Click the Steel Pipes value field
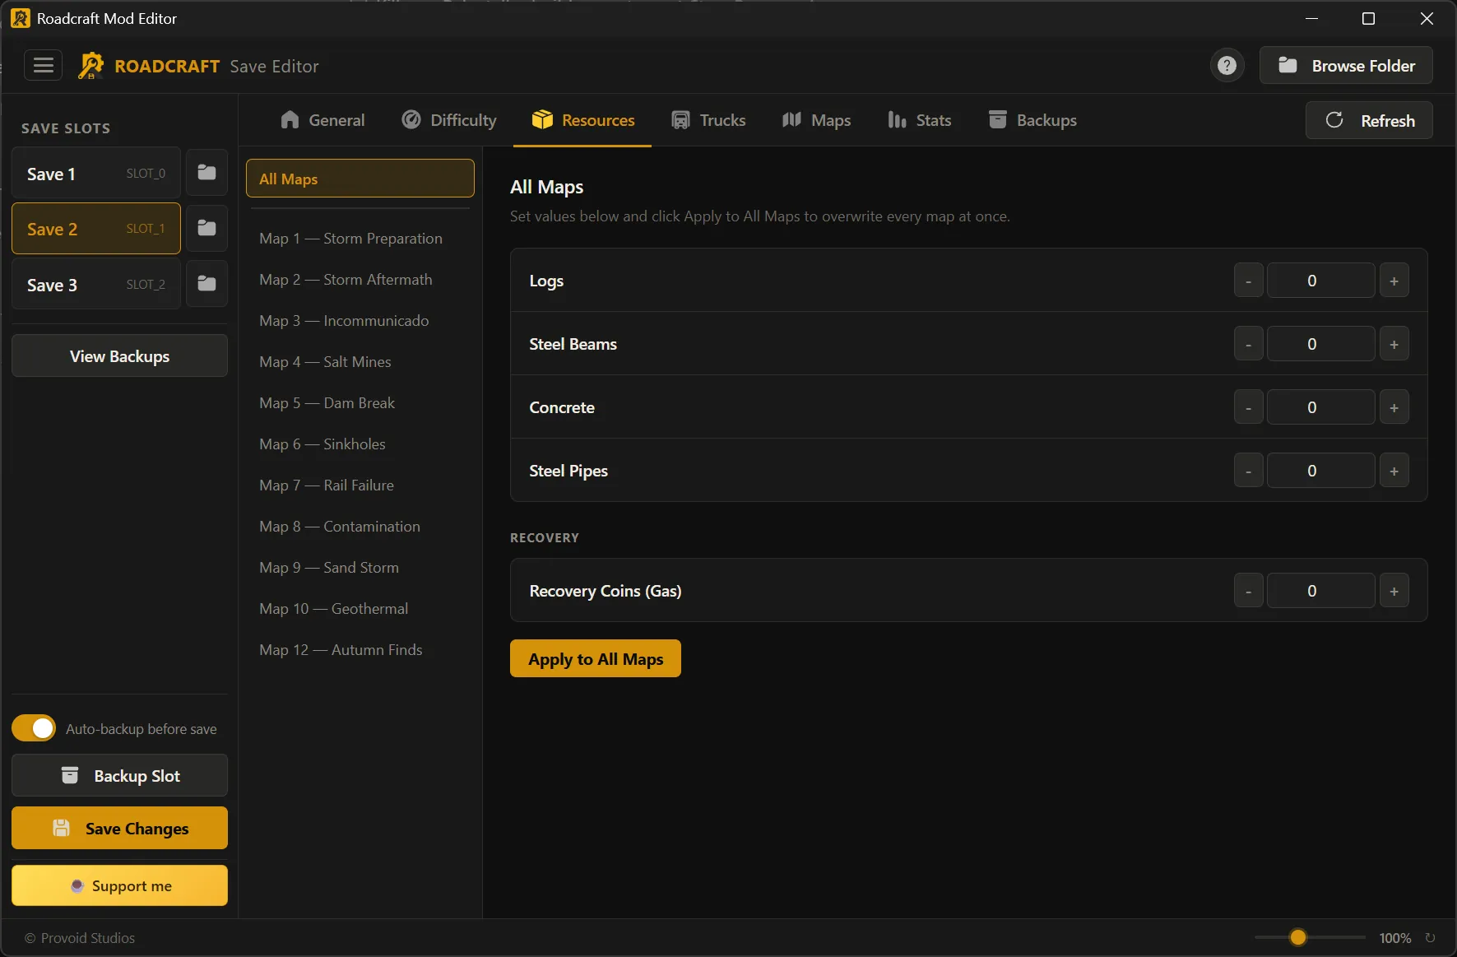 1320,471
